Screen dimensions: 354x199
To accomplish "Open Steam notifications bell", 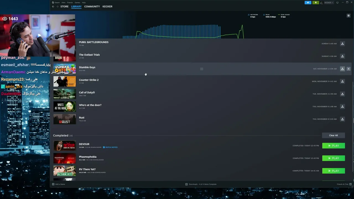I will [x=316, y=2].
